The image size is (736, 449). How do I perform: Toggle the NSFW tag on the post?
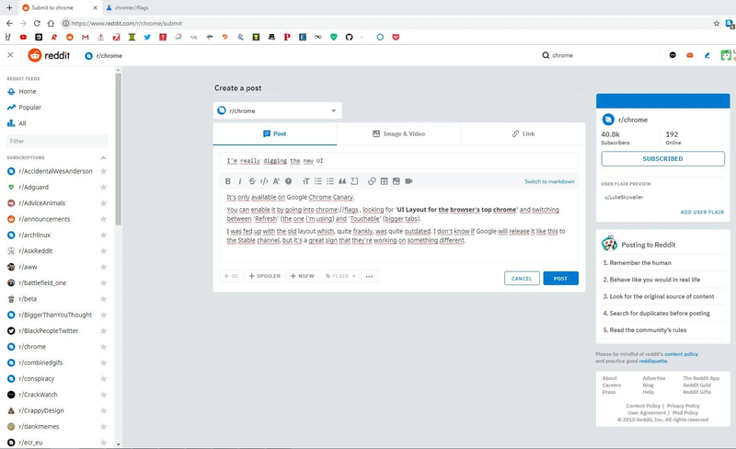[303, 276]
